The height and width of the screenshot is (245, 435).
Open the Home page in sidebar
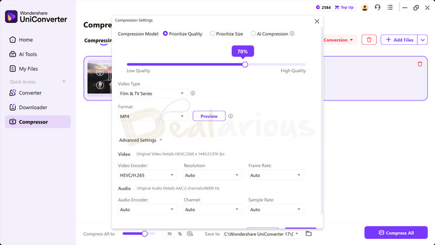[21, 40]
